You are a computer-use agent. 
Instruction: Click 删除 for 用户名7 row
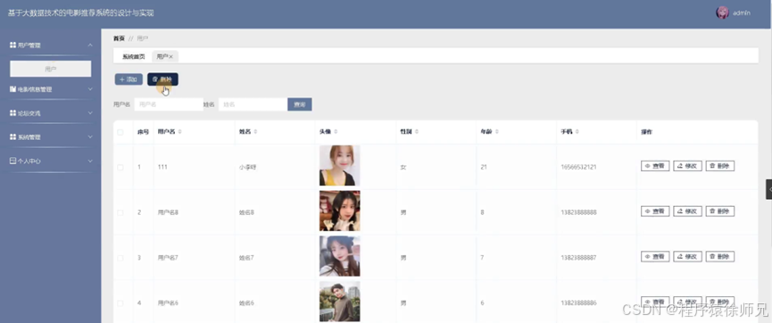720,257
